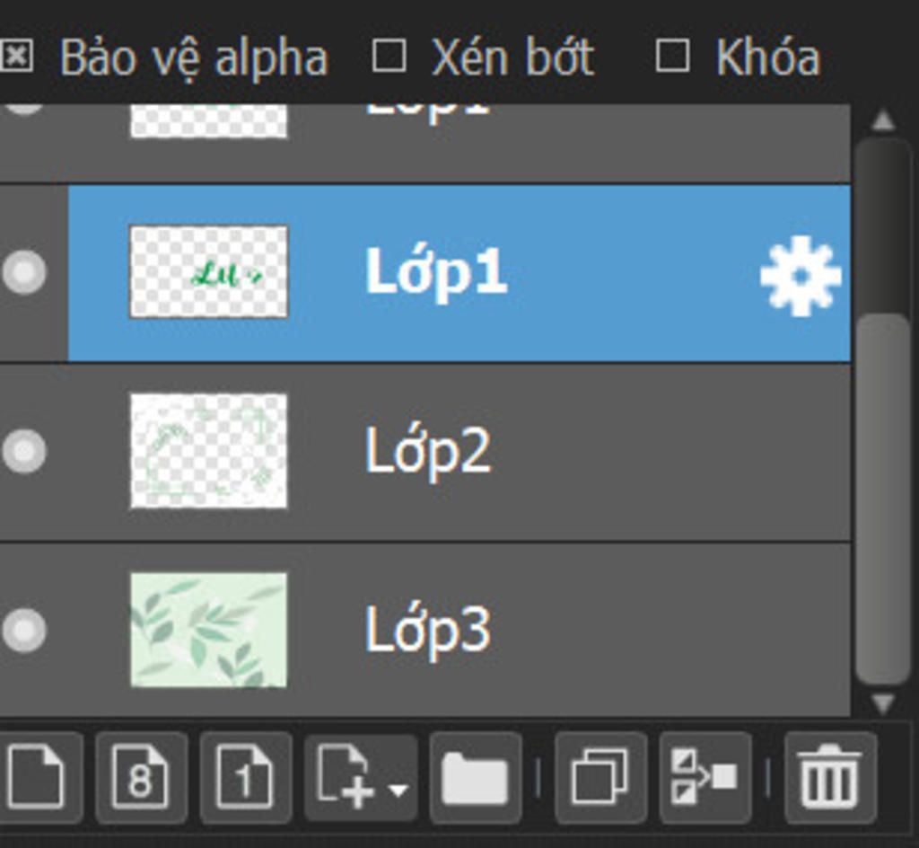
Task: Select the Lớp2 layer
Action: pos(424,453)
